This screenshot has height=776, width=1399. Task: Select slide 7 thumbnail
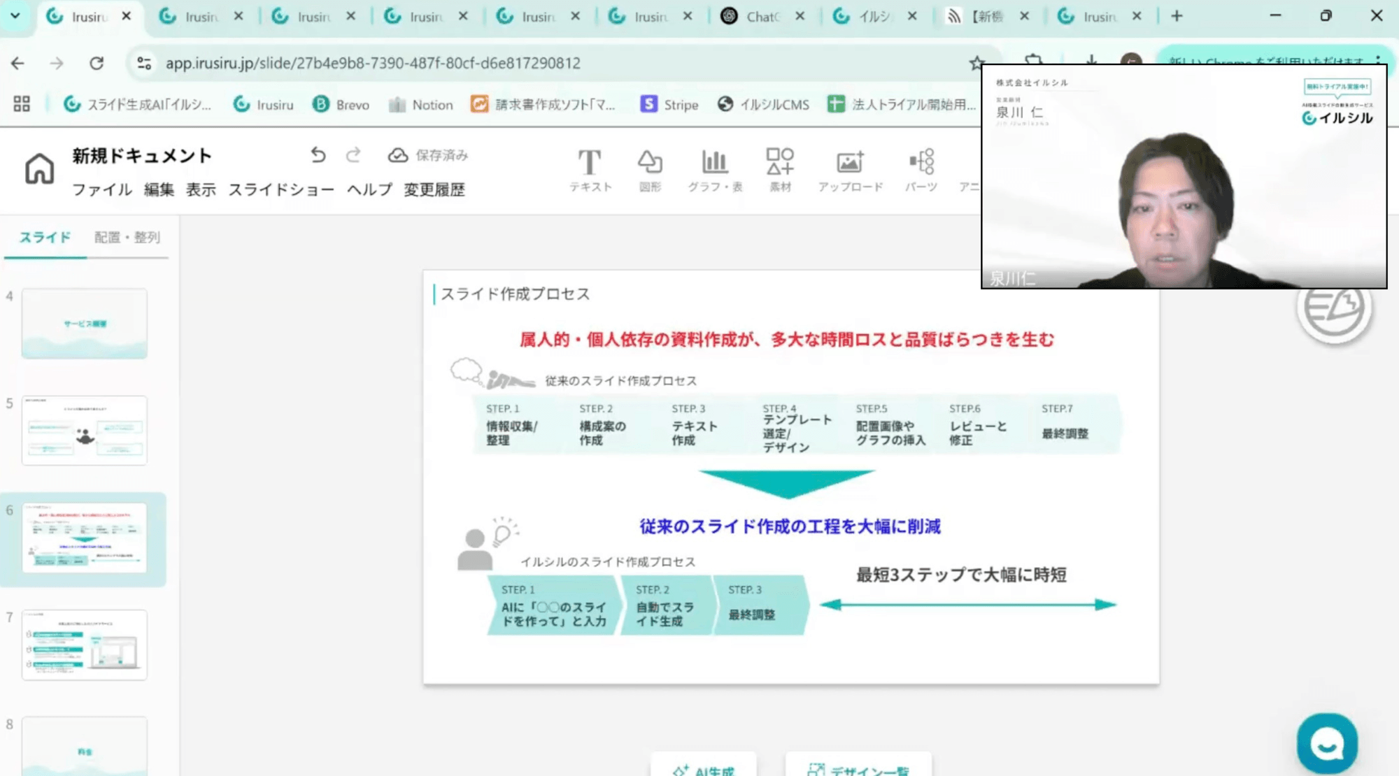click(x=85, y=644)
